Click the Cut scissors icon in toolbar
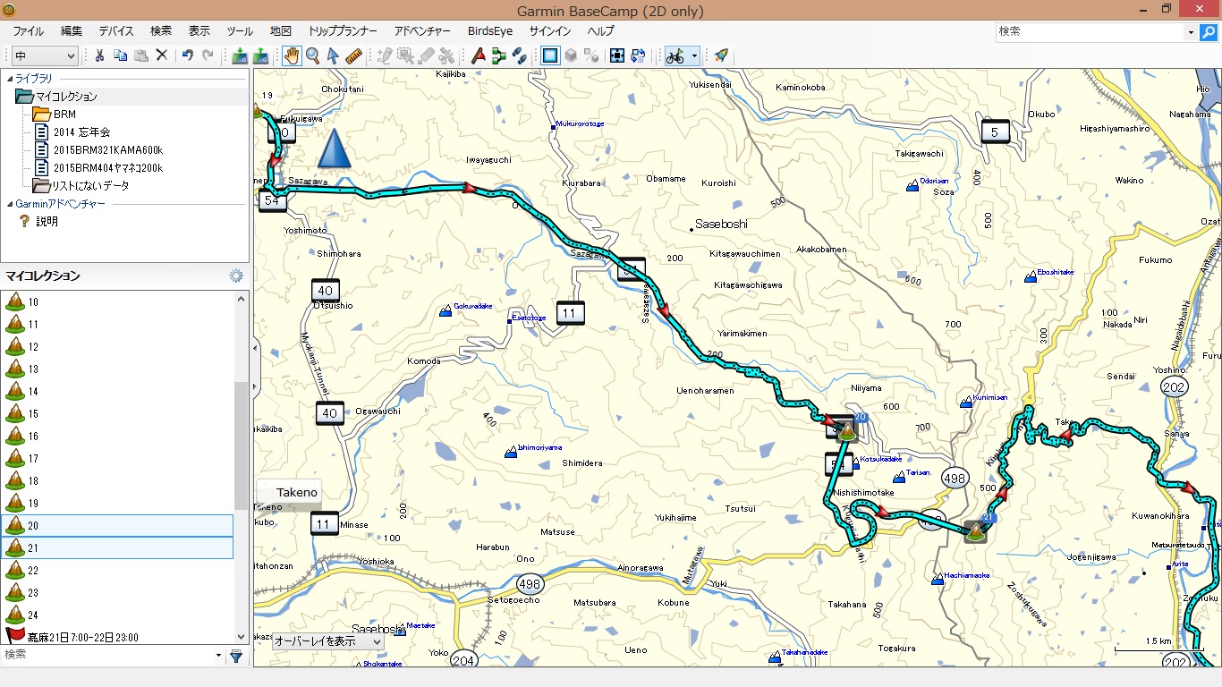The image size is (1222, 687). click(99, 55)
